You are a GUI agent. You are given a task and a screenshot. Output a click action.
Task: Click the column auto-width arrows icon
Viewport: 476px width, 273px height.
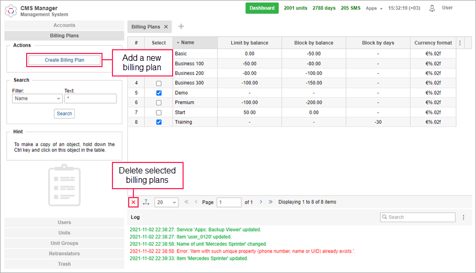click(x=146, y=202)
